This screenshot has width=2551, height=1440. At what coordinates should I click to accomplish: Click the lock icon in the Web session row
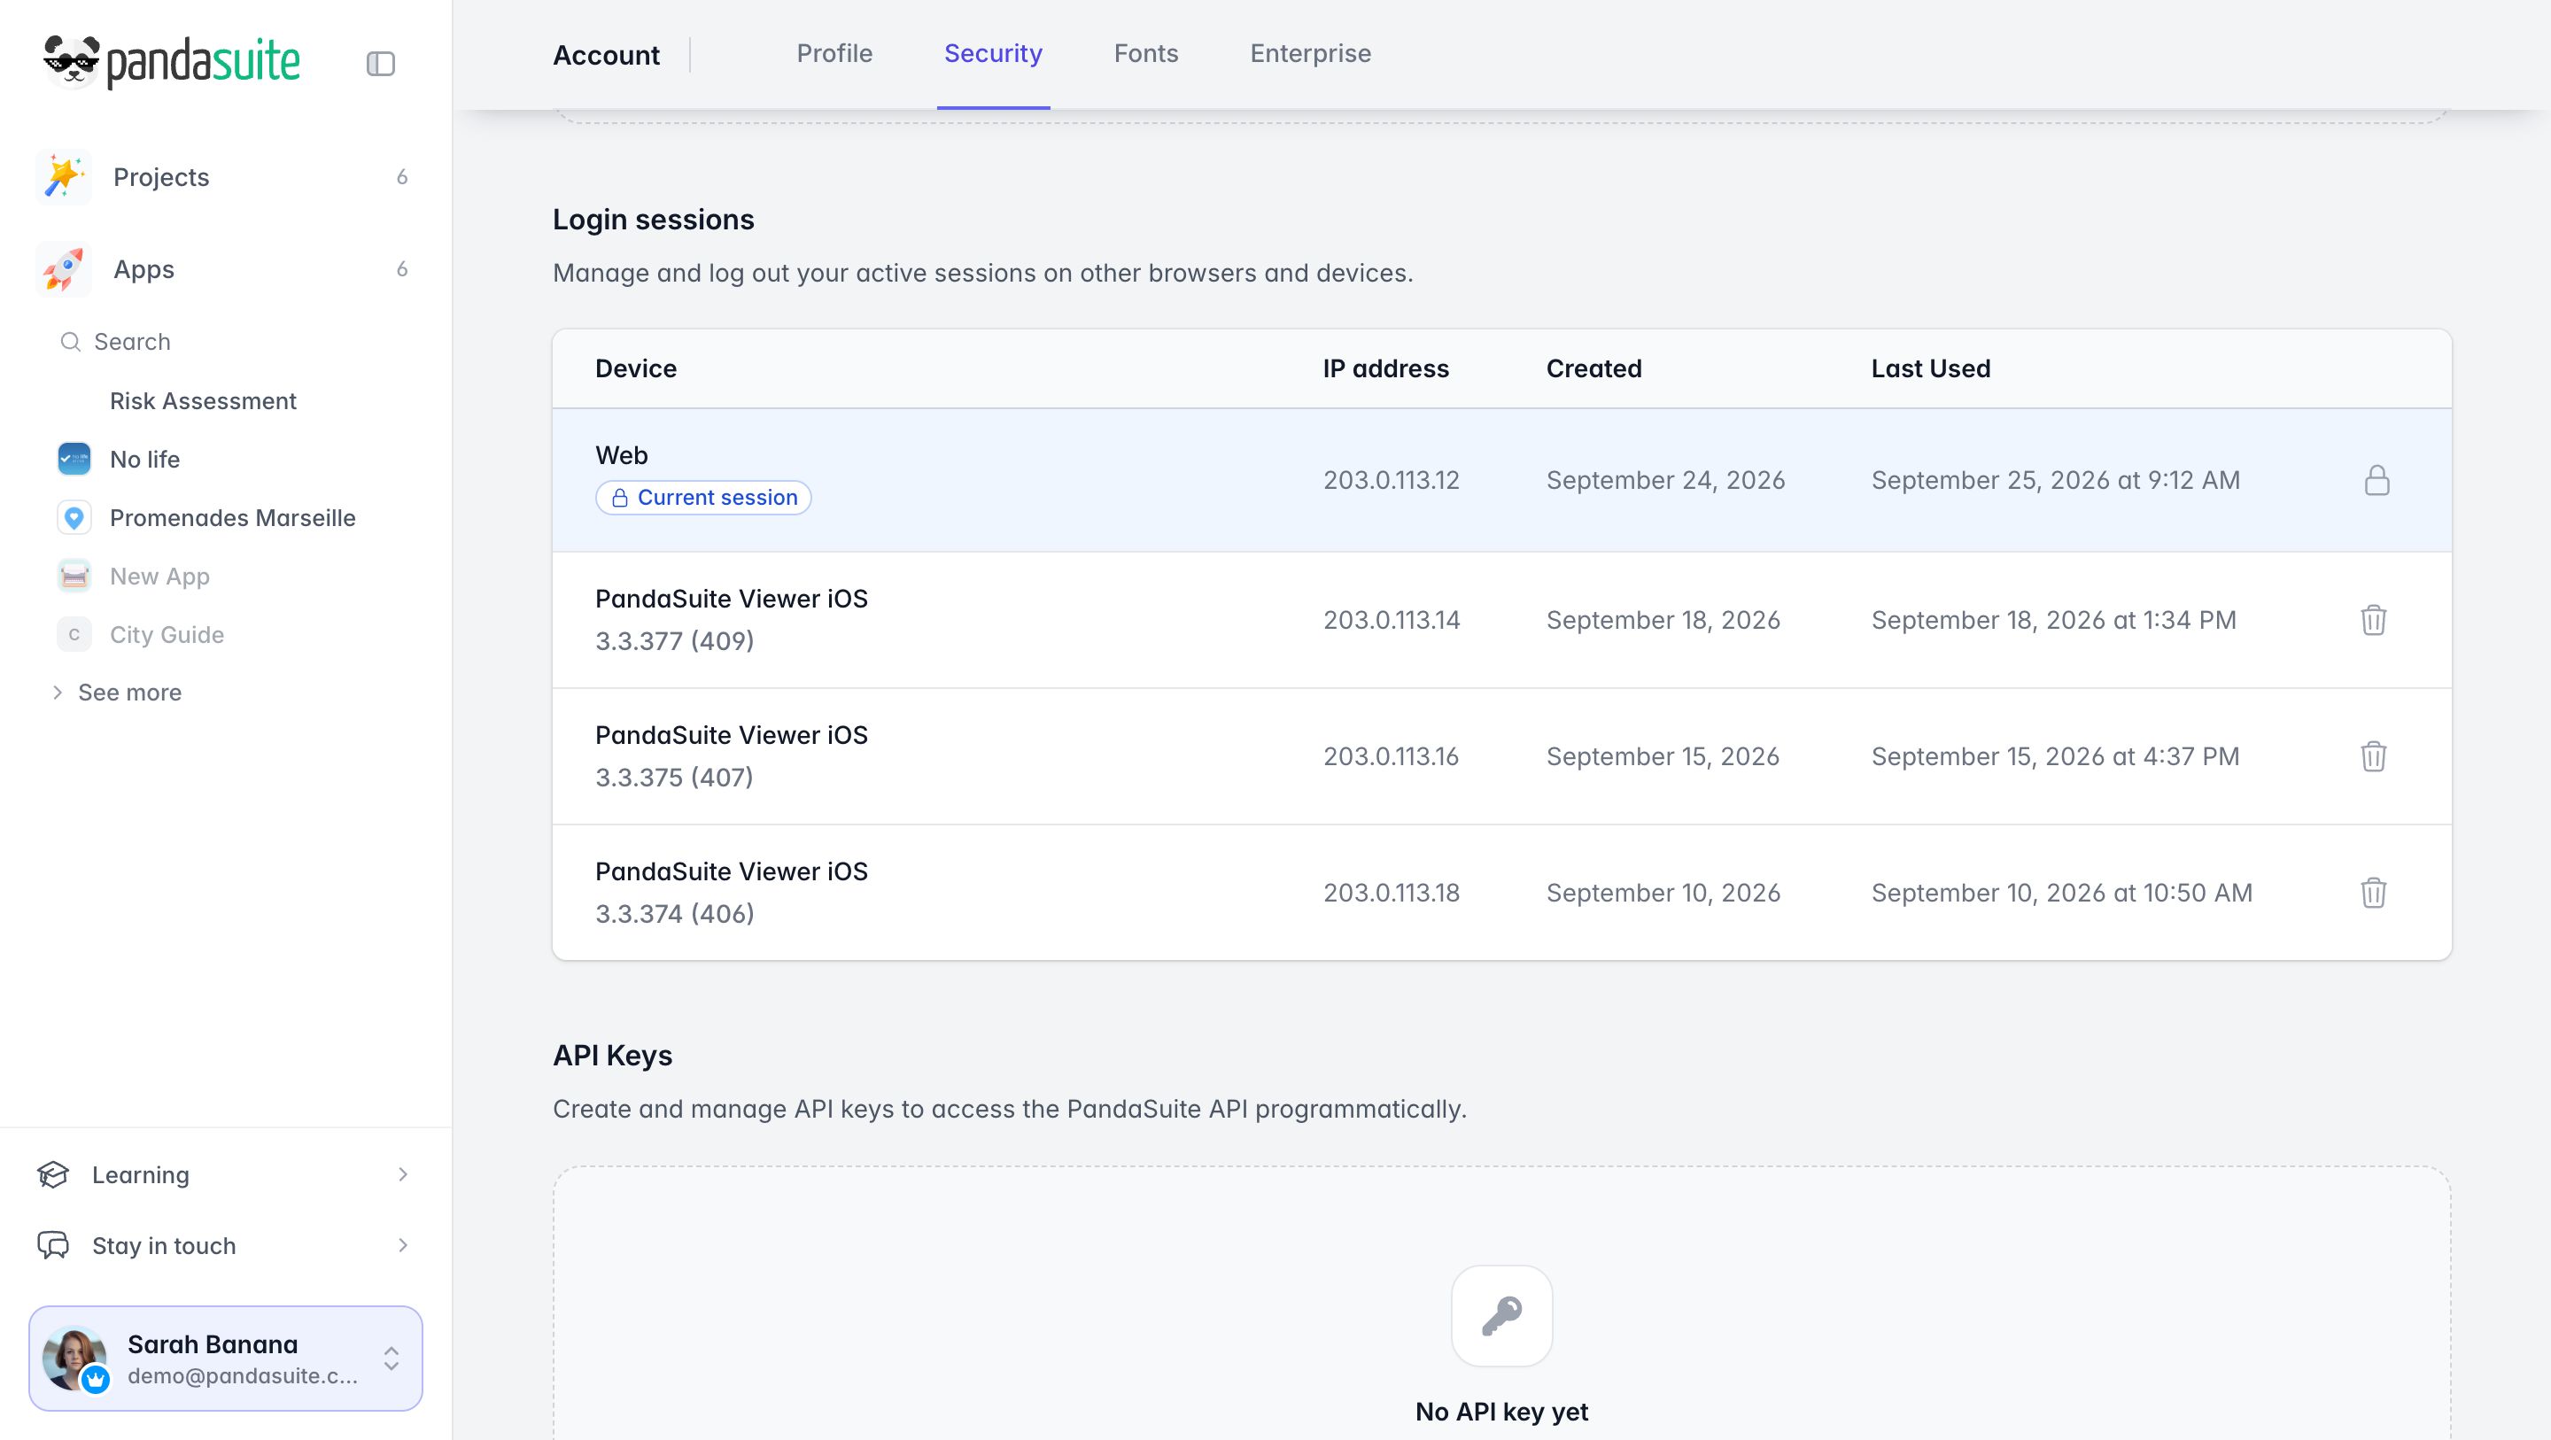coord(2377,480)
